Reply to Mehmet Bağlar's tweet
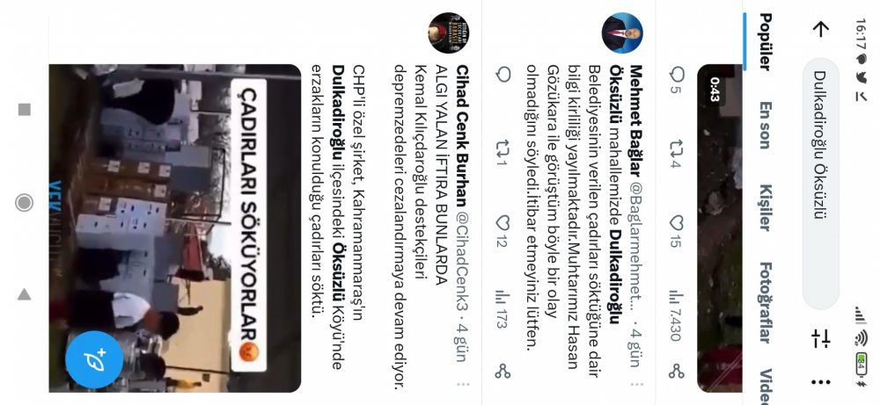The image size is (880, 405). click(x=503, y=75)
